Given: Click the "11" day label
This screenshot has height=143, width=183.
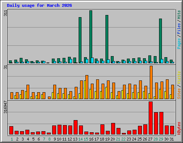Looking at the screenshot, I should [x=64, y=139].
